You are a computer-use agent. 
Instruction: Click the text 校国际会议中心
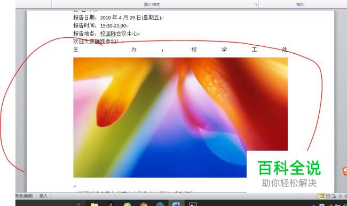pyautogui.click(x=119, y=34)
